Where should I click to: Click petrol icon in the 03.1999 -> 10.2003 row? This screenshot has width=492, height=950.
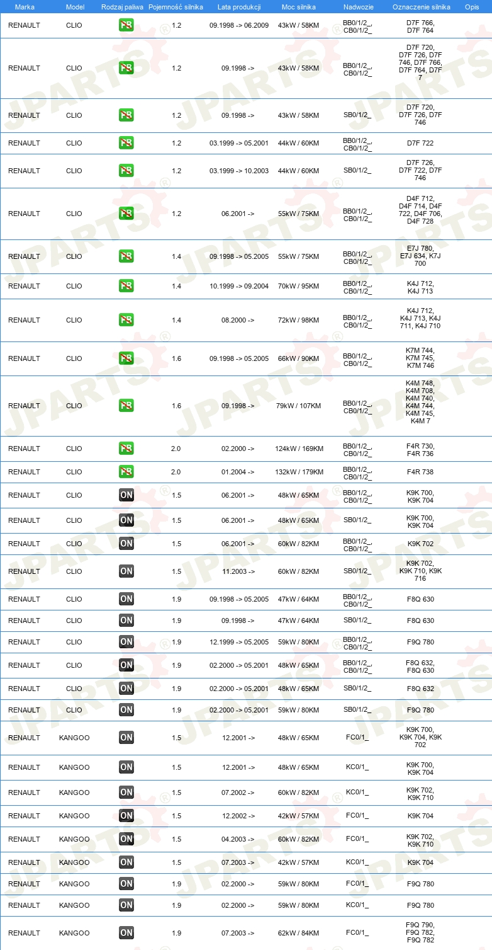click(x=126, y=171)
